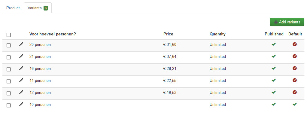Switch to the Product tab

coord(13,8)
